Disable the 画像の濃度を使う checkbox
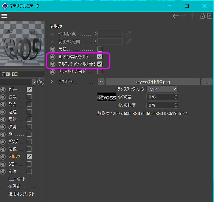214x202 pixels. (x=100, y=56)
